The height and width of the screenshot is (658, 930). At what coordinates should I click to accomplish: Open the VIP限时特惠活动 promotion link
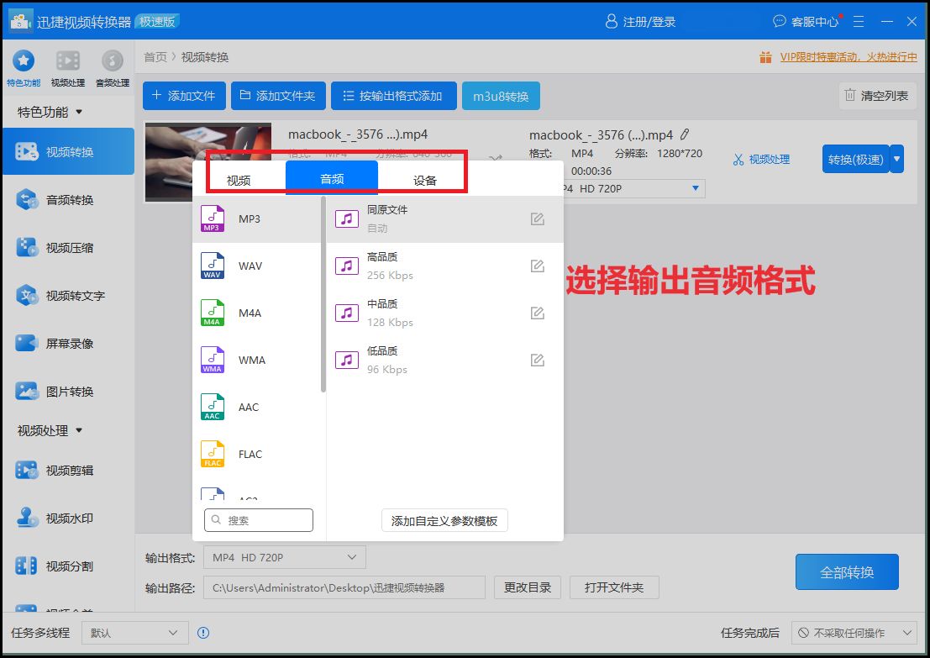(840, 56)
